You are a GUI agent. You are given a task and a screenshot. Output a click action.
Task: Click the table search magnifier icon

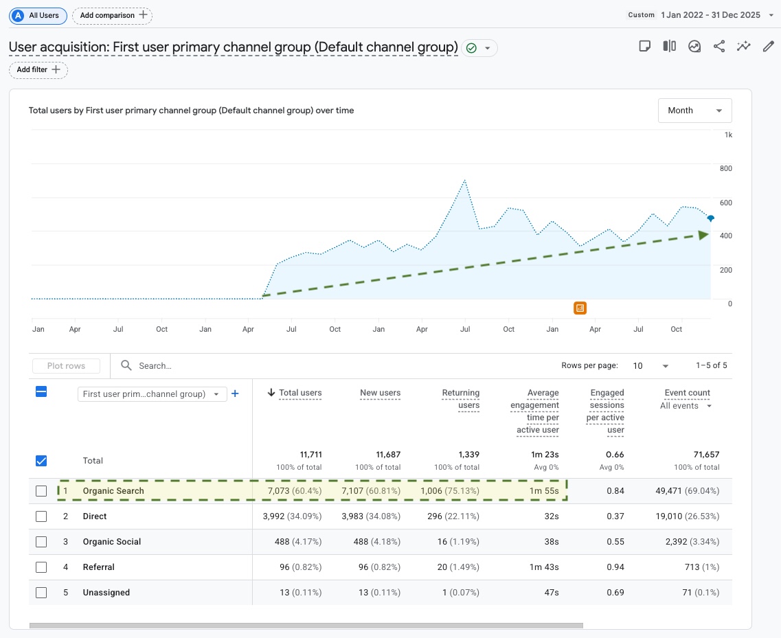126,365
